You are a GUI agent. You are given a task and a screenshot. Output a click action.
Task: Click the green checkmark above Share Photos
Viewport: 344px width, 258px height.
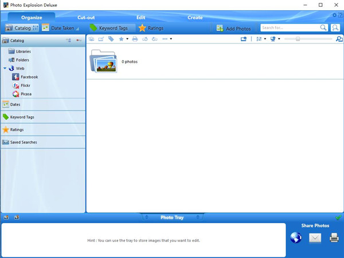338,217
